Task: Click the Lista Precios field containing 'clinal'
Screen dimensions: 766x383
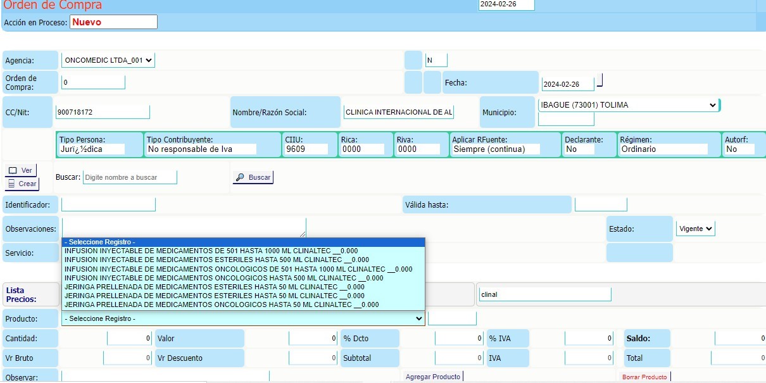Action: (x=544, y=294)
